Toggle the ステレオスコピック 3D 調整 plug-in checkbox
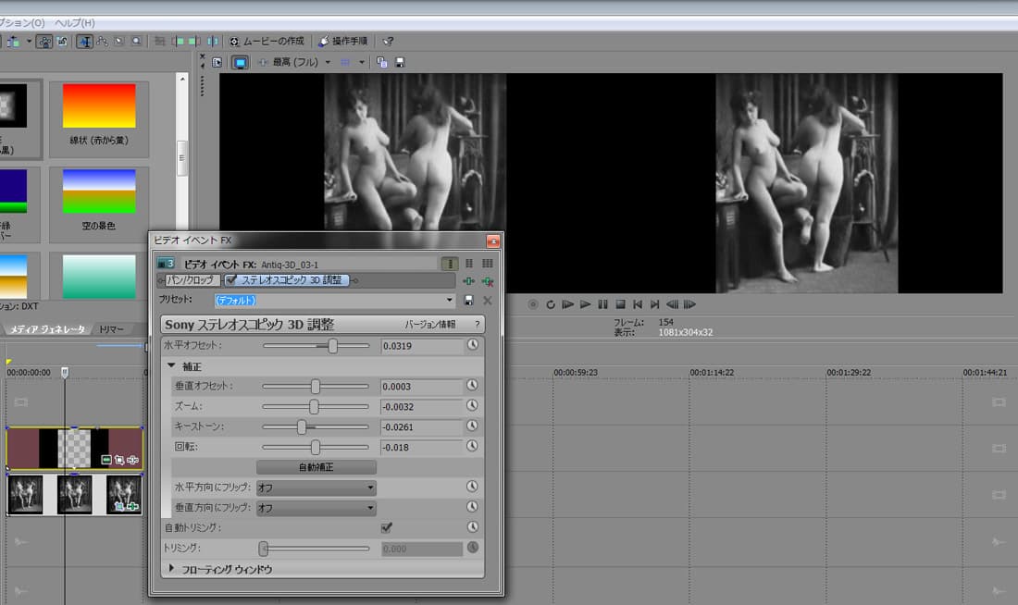1018x605 pixels. tap(231, 280)
